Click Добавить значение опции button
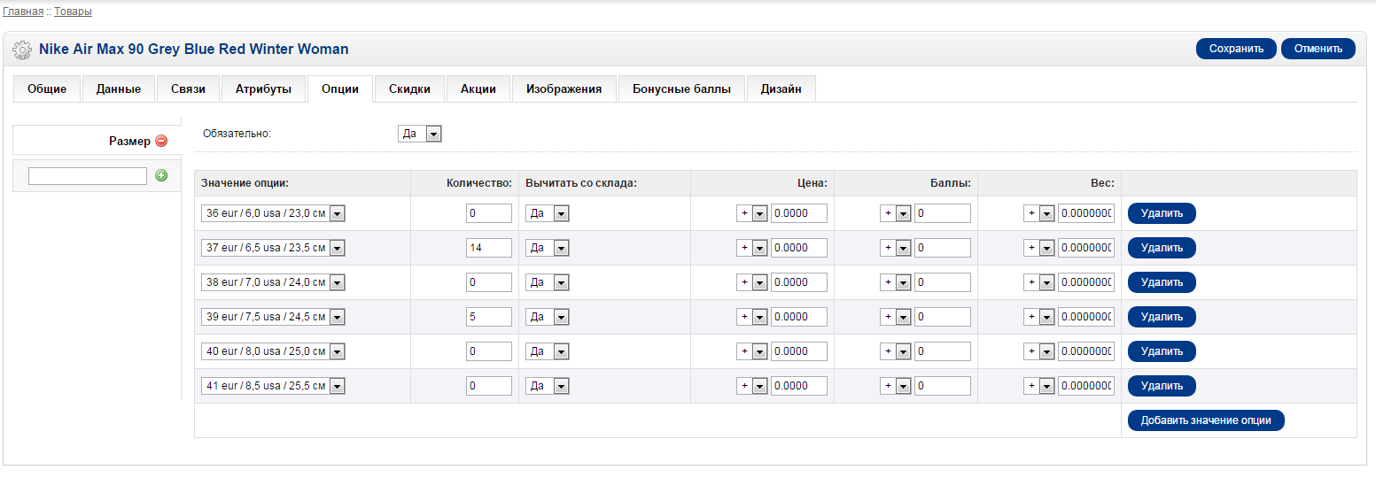 point(1206,420)
